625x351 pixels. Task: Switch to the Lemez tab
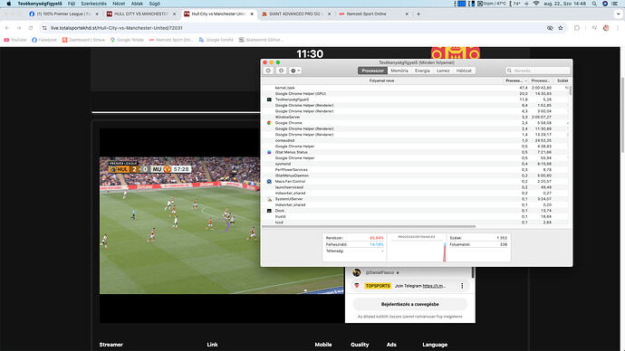tap(443, 71)
